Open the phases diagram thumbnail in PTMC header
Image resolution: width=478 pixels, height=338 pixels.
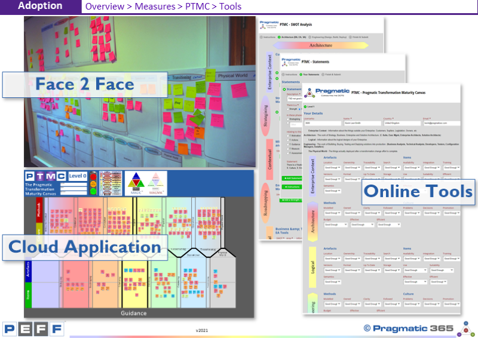111,183
